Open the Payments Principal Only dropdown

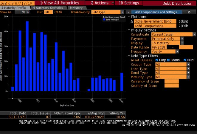182,39
